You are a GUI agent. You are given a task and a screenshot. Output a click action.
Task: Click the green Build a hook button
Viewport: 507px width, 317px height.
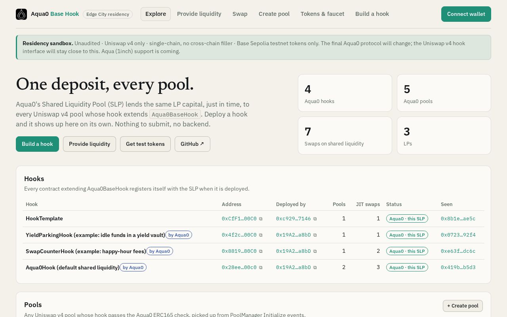click(x=37, y=144)
